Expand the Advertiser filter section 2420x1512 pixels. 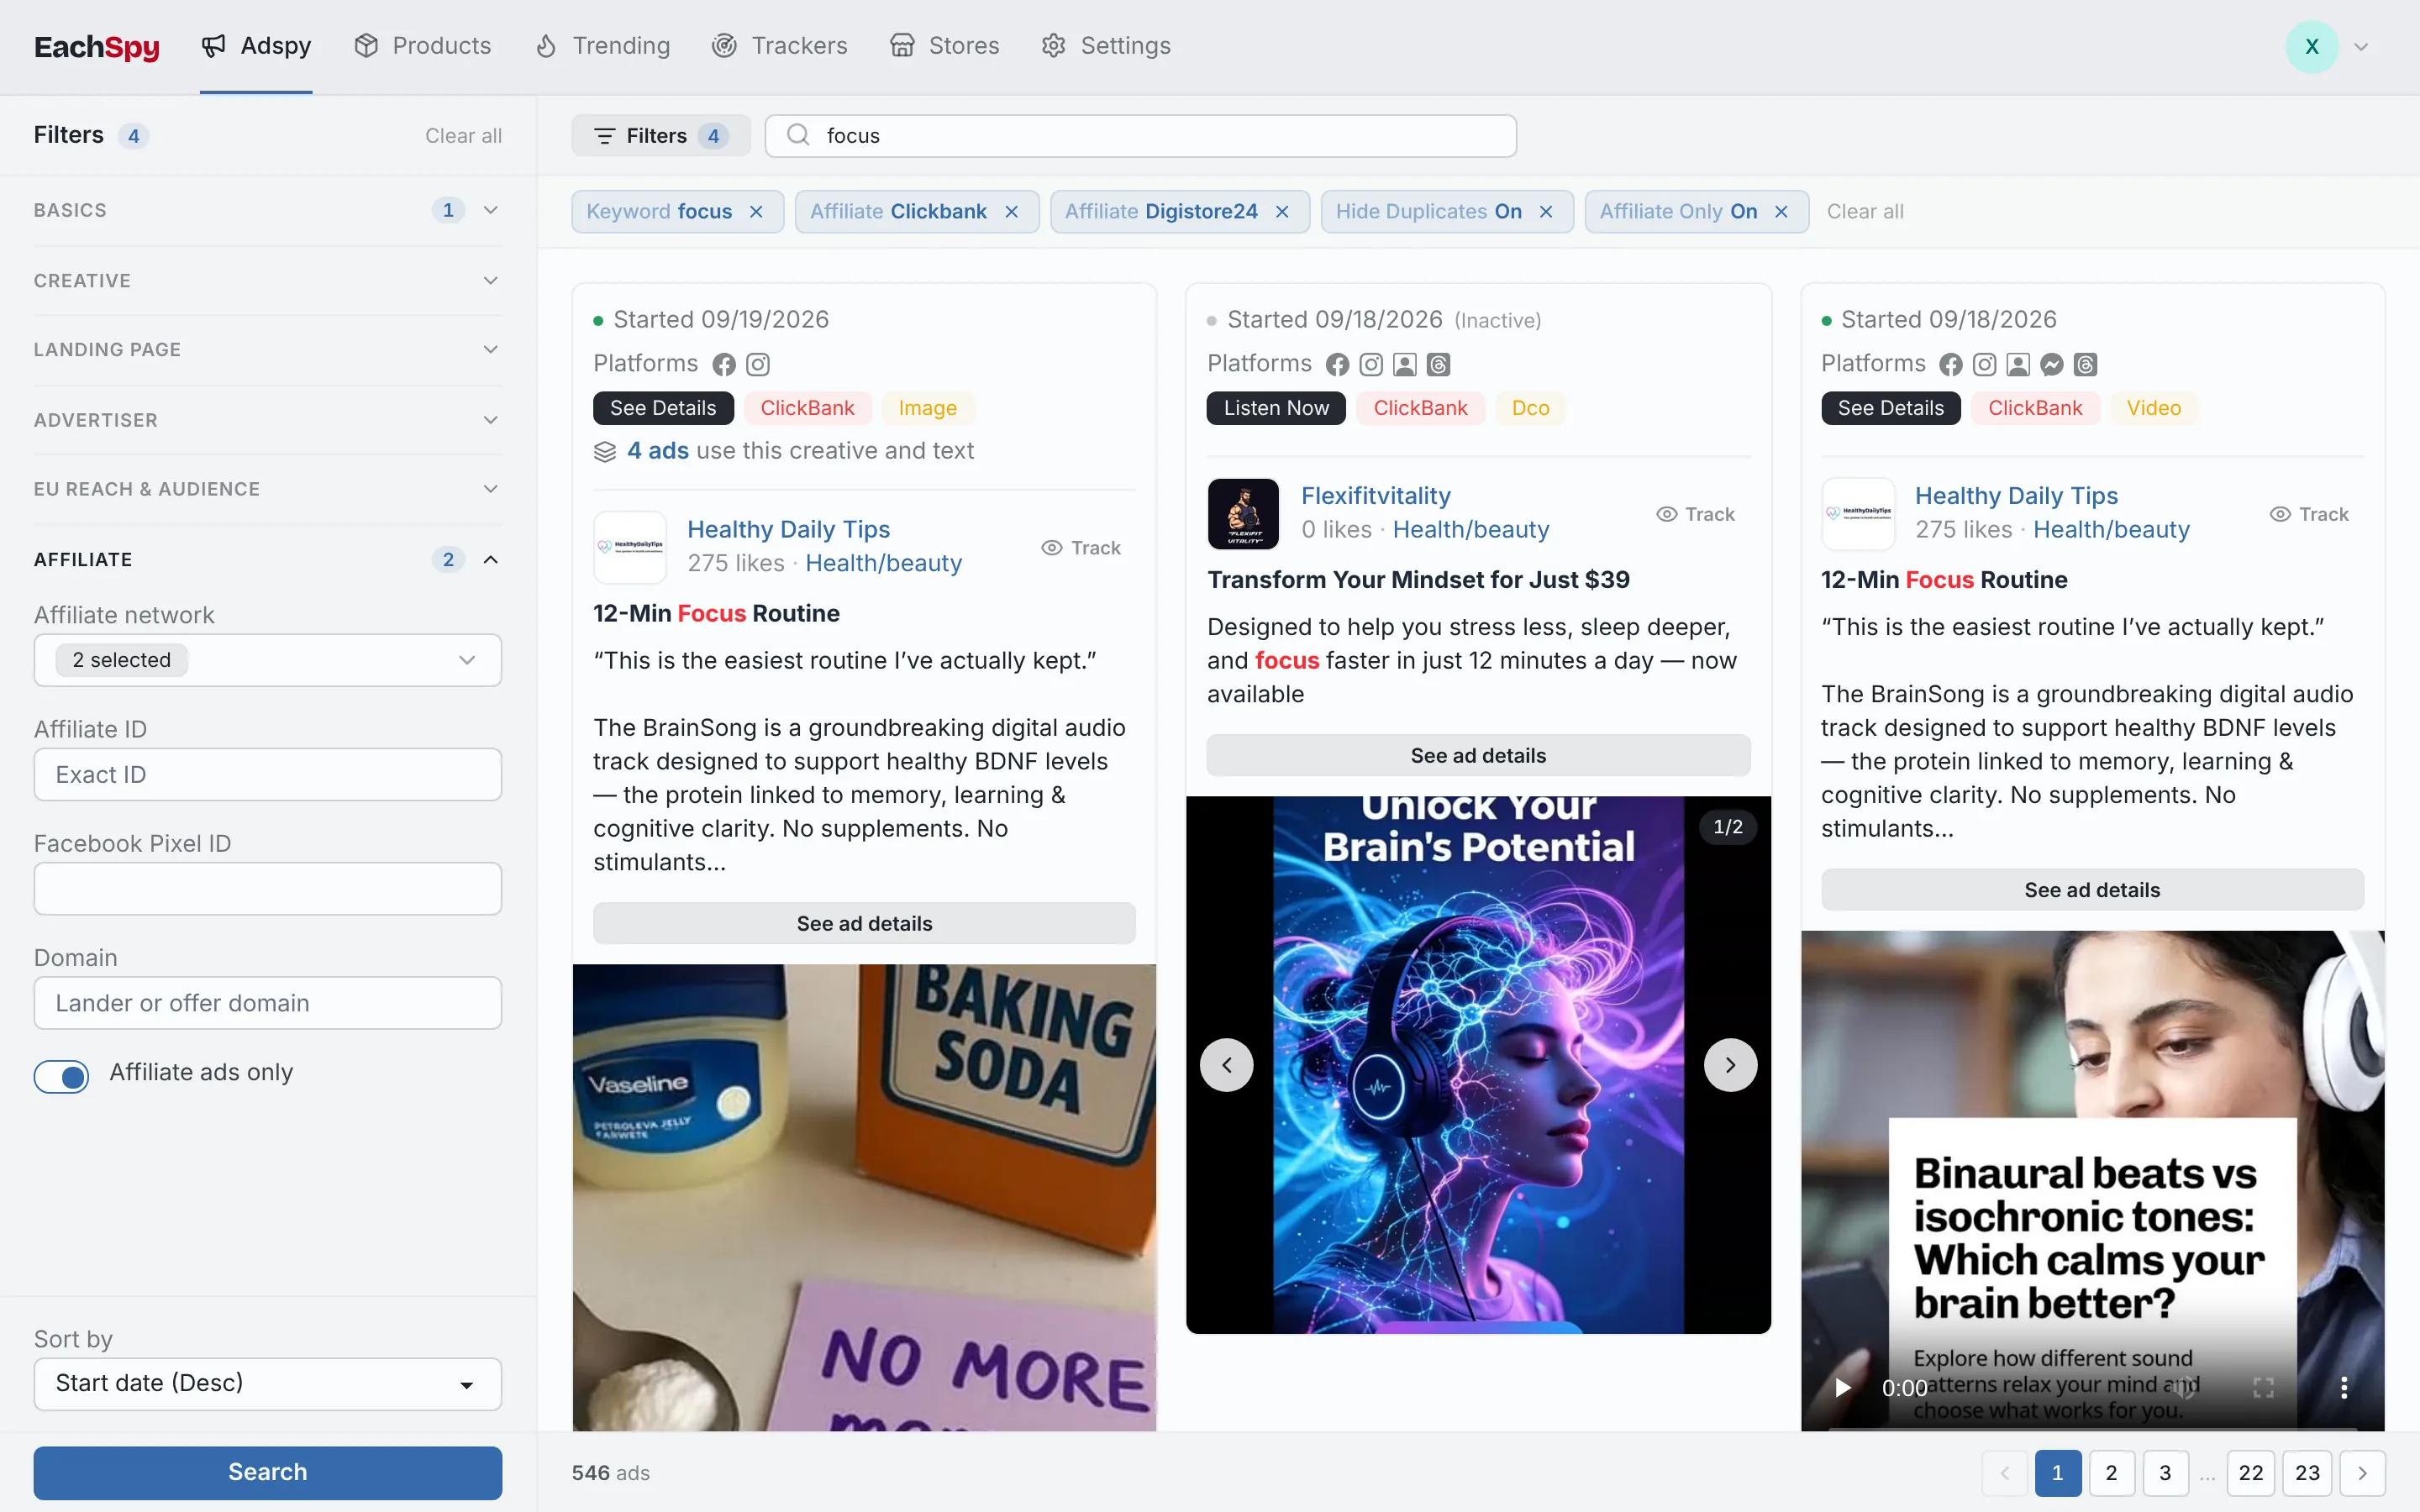267,420
